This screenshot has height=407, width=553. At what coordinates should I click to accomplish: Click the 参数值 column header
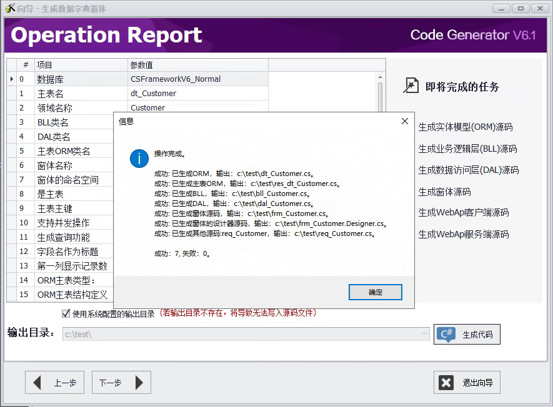point(198,65)
